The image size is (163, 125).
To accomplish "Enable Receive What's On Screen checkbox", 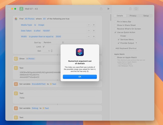I will coord(115,29).
